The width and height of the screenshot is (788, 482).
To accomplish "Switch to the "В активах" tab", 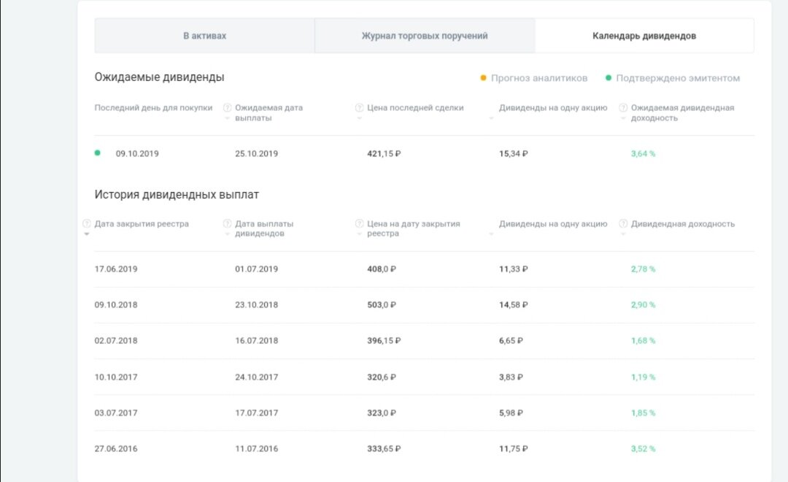I will [204, 36].
